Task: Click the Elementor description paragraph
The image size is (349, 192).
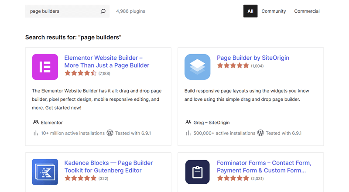Action: point(97,99)
